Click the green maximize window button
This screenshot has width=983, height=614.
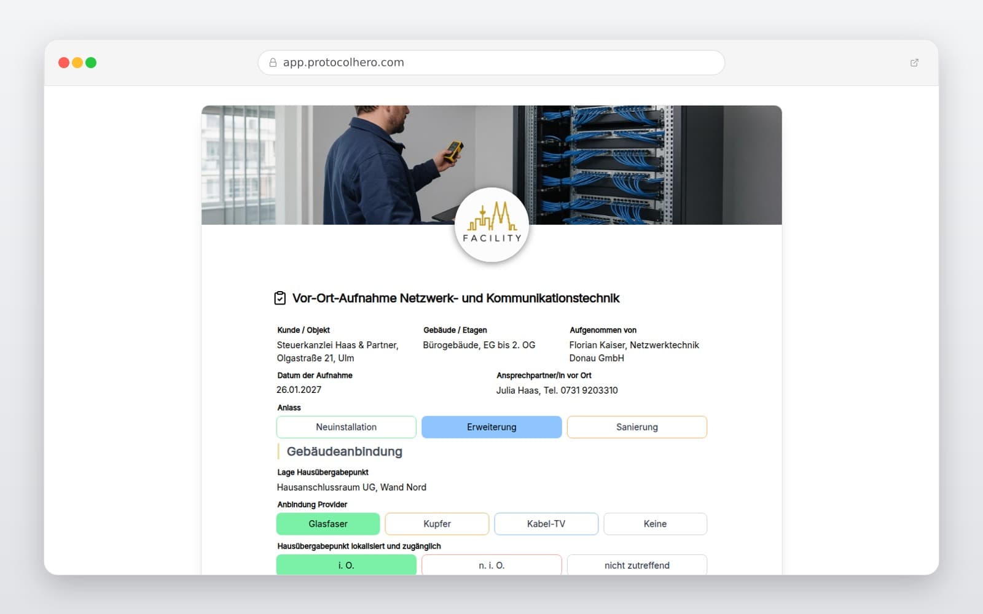(91, 63)
